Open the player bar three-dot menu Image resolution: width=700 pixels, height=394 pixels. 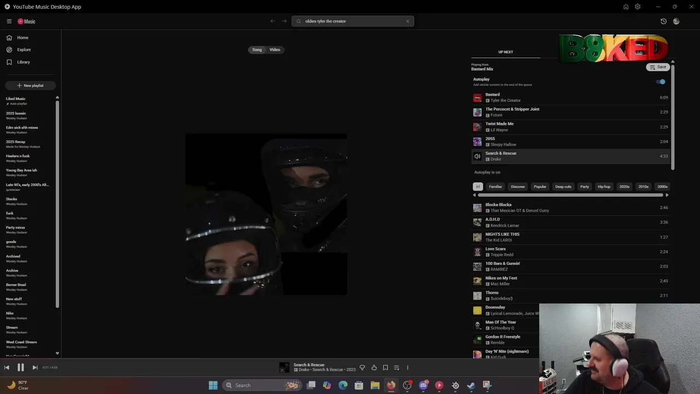tap(407, 368)
